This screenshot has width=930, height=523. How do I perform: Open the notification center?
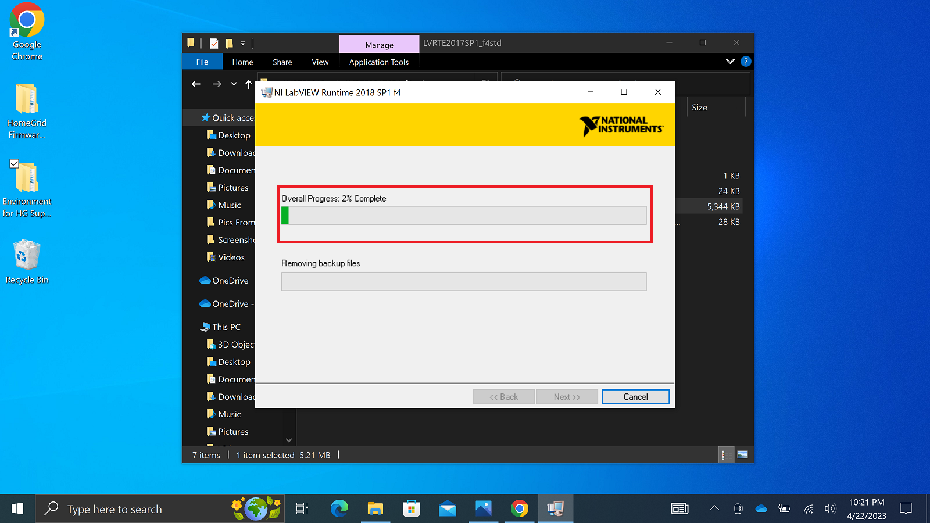click(x=906, y=508)
